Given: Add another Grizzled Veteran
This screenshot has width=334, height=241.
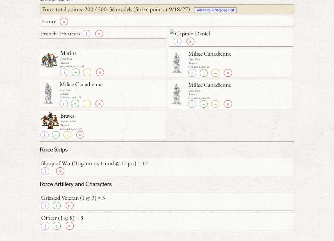Looking at the screenshot, I should [x=57, y=206].
